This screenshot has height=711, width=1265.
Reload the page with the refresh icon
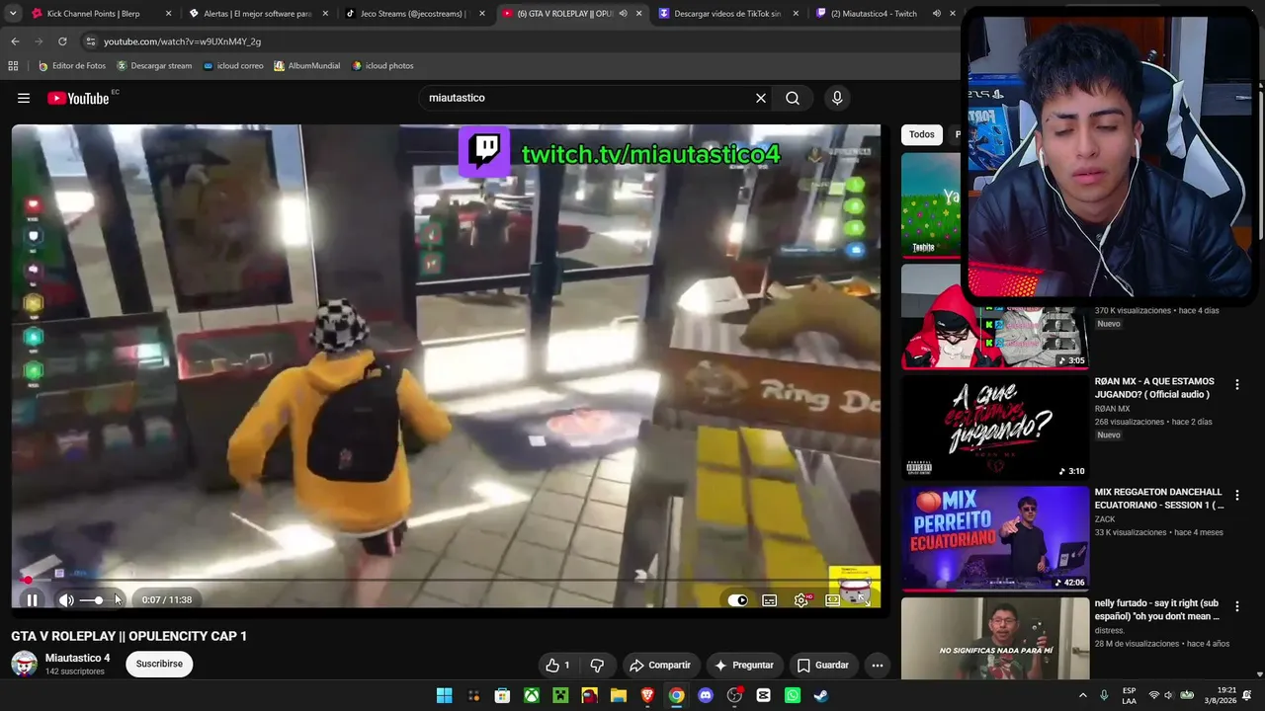[x=62, y=41]
